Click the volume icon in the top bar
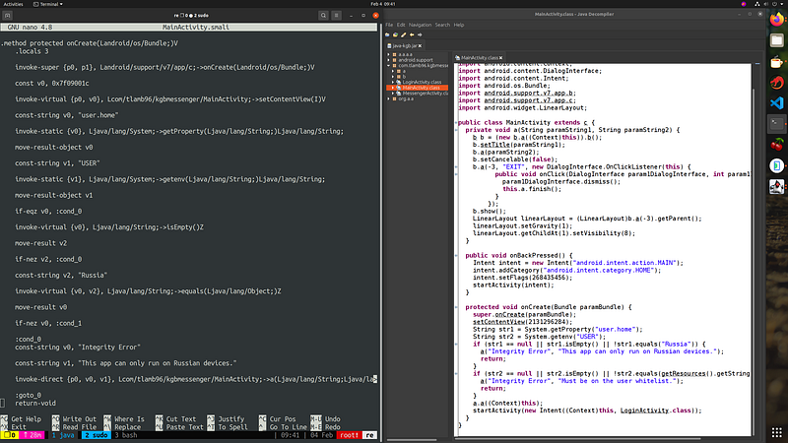788x443 pixels. click(x=766, y=4)
